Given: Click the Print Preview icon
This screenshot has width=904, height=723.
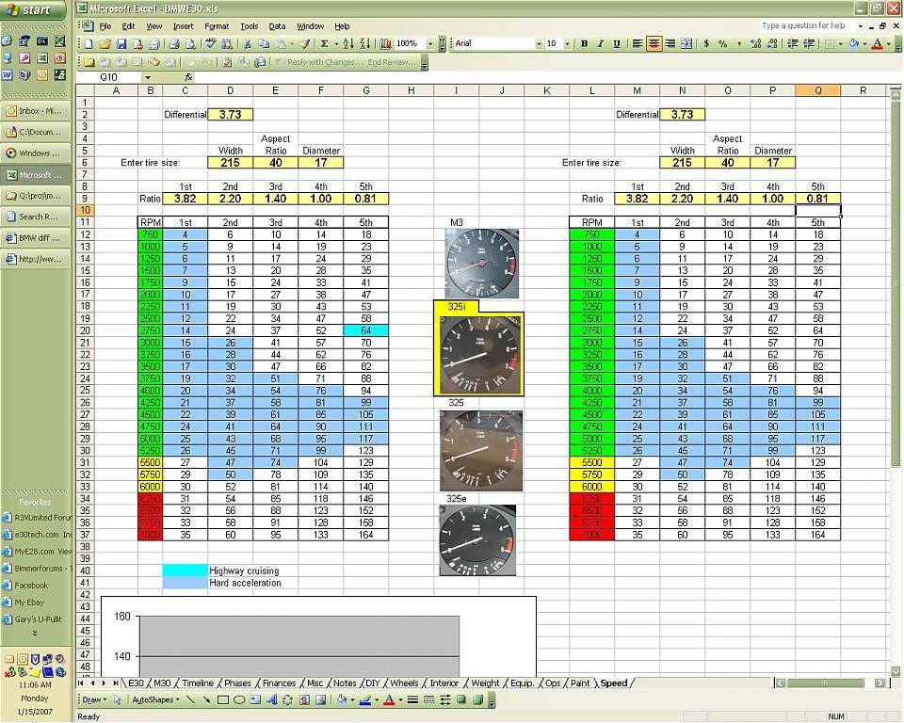Looking at the screenshot, I should 189,43.
